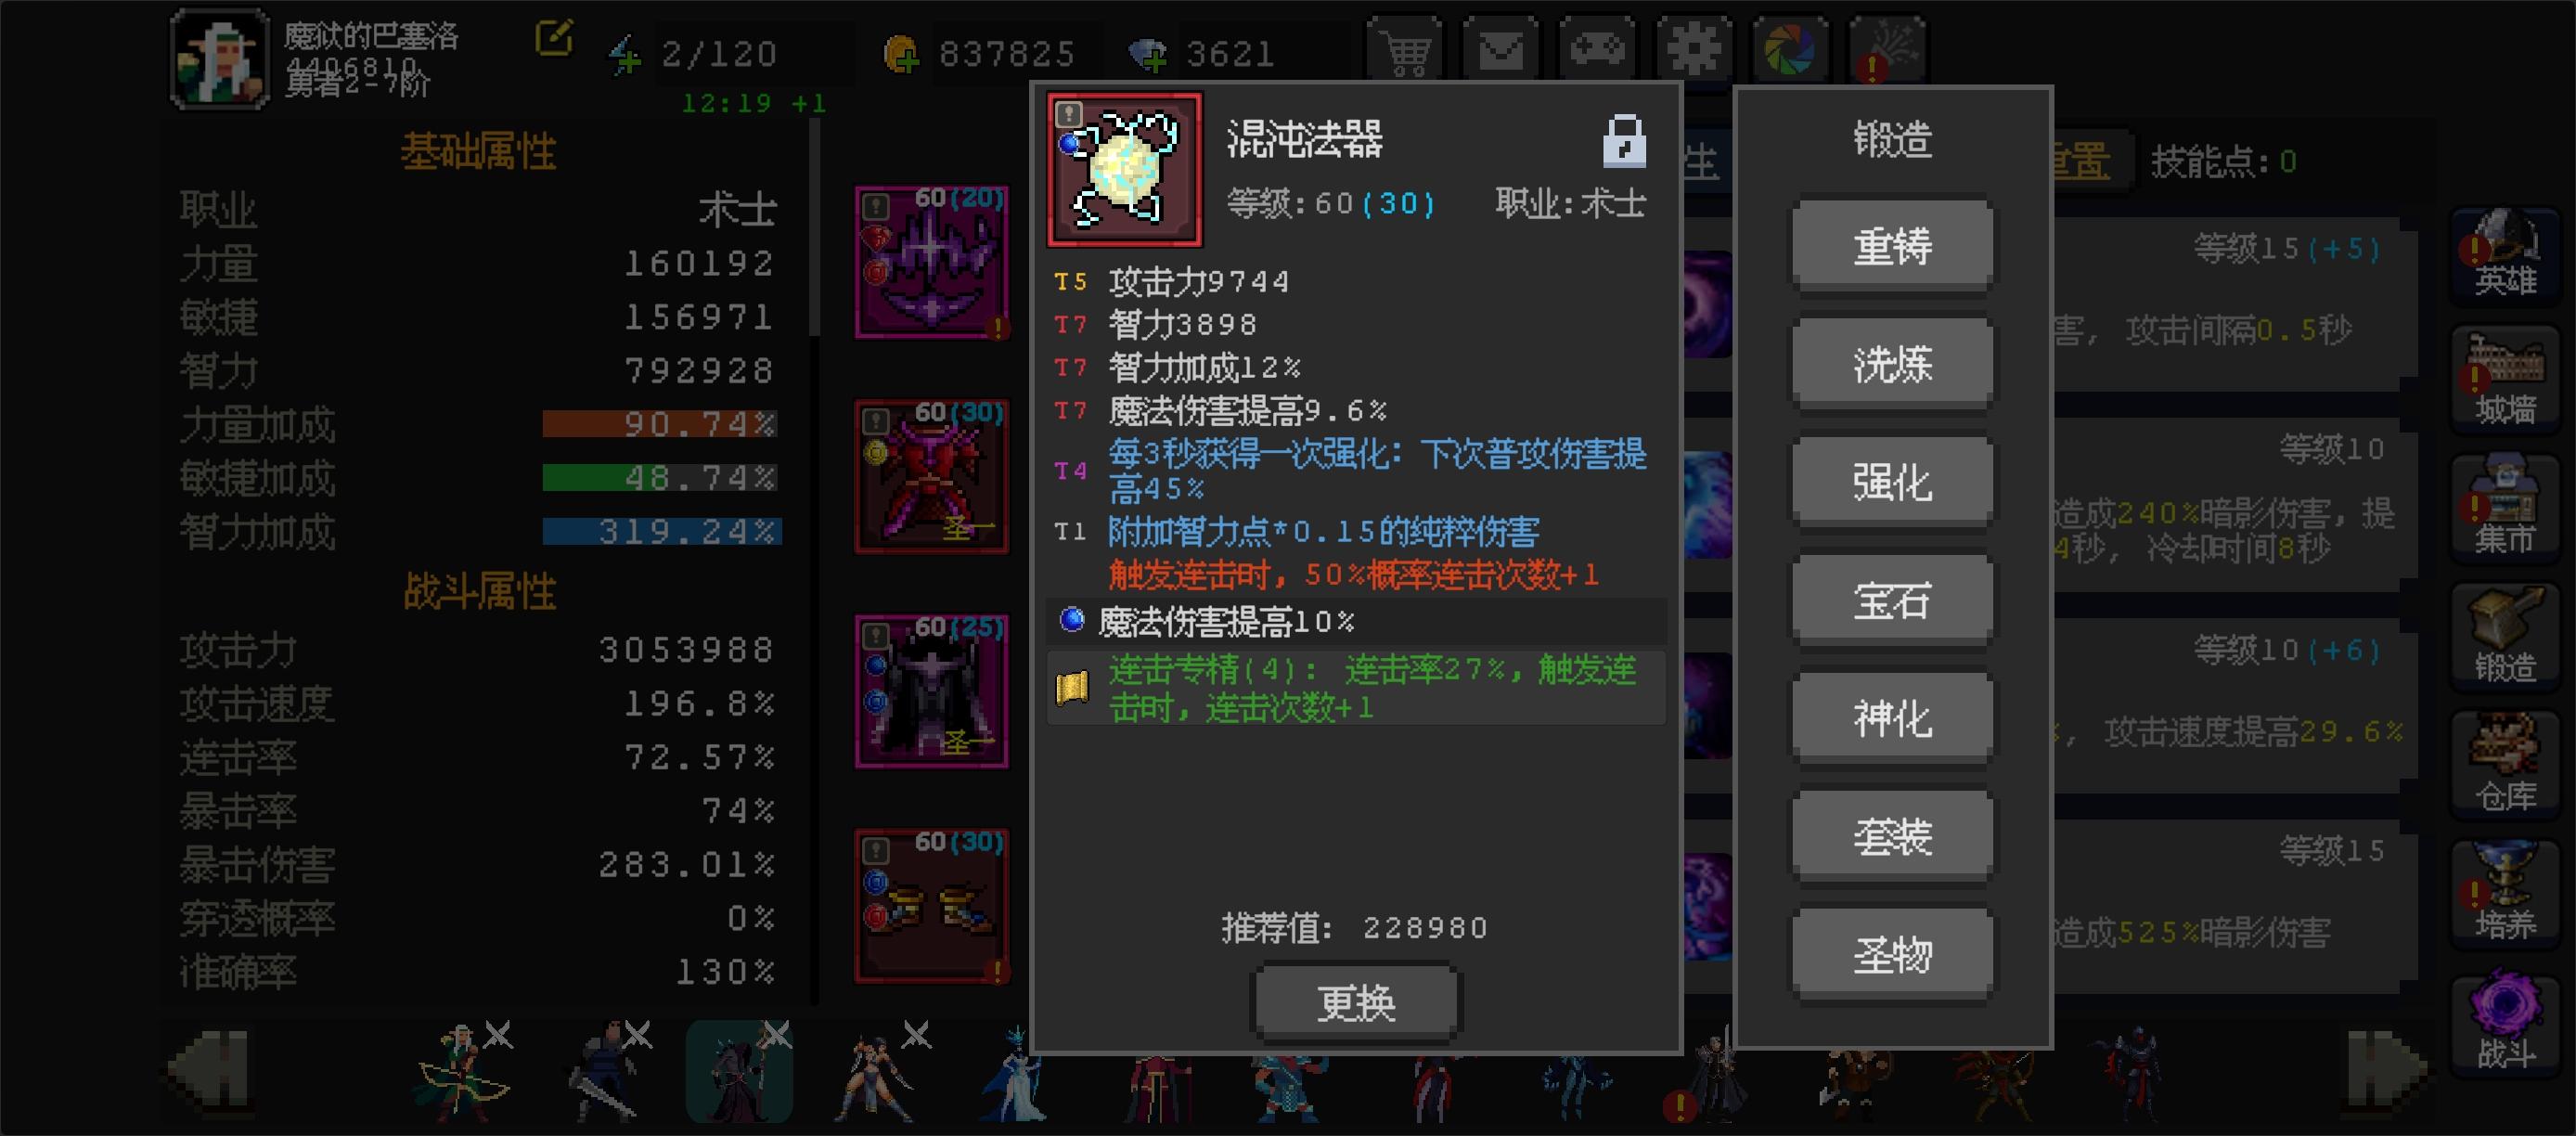Open the 战斗 battle portal icon
This screenshot has width=2576, height=1136.
tap(2505, 1022)
